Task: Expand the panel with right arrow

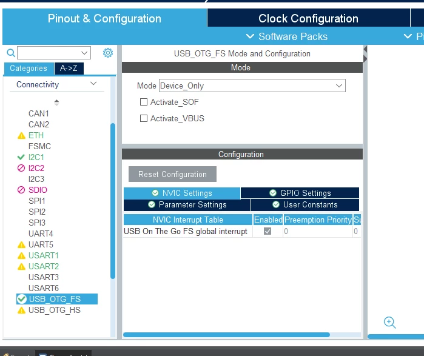Action: pos(365,59)
